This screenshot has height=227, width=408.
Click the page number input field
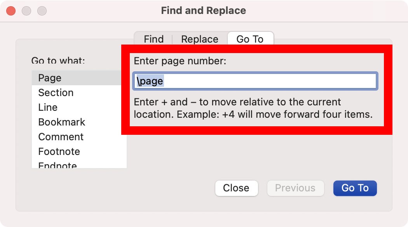point(255,81)
